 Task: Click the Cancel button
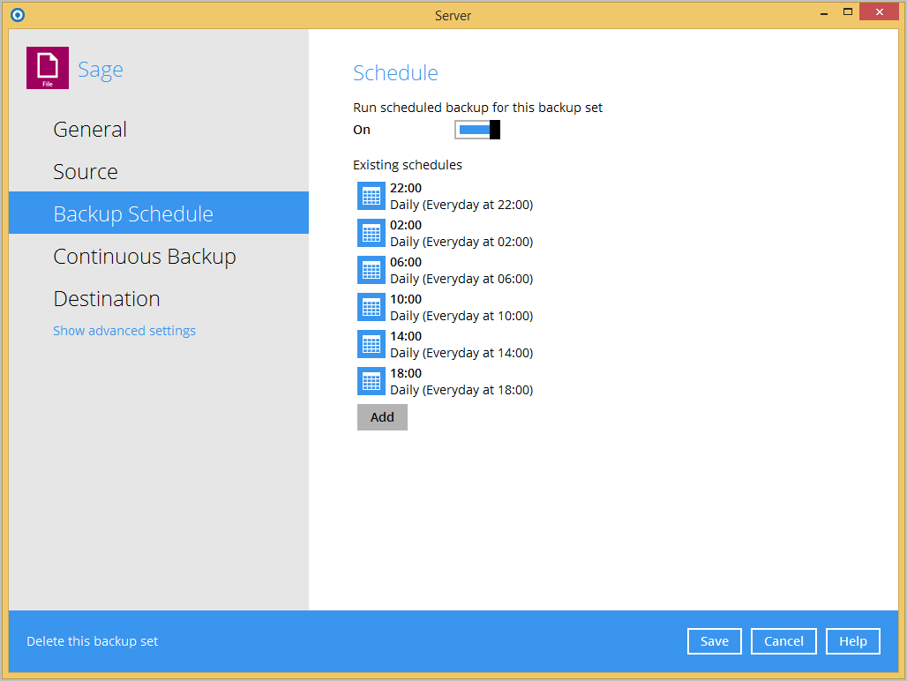coord(783,641)
